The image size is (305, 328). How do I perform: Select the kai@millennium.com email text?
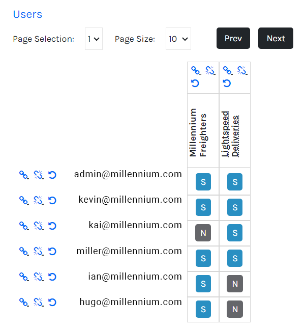coord(135,225)
